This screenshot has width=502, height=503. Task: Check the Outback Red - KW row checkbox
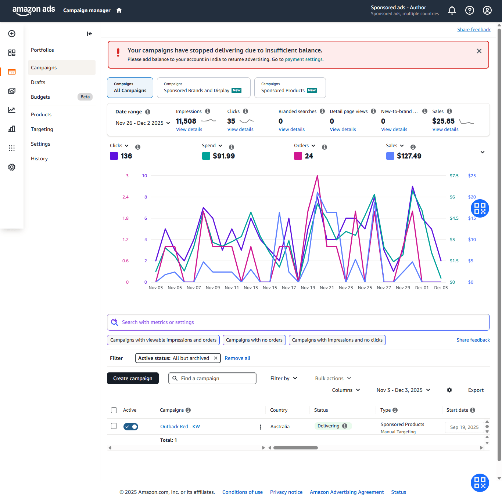pyautogui.click(x=114, y=426)
